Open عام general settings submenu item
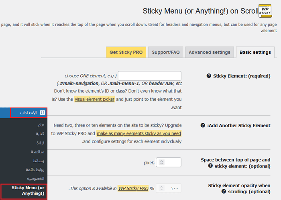The image size is (281, 200). coord(41,125)
